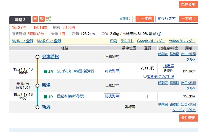Open 新潟 station link
208x132 pixels.
pos(46,107)
